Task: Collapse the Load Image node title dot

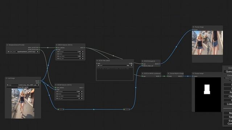Action: pos(6,78)
